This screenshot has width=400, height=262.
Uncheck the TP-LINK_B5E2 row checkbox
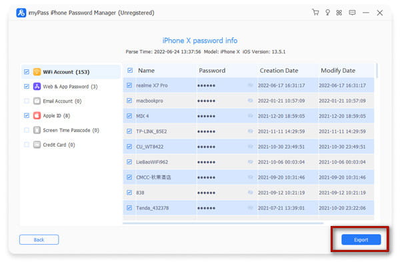pyautogui.click(x=129, y=131)
